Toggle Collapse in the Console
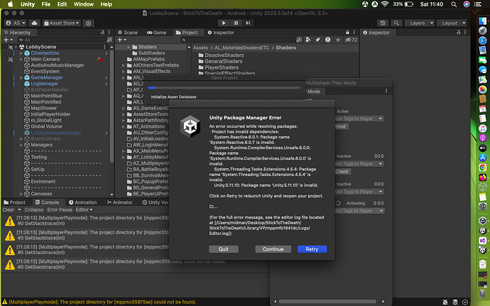Screen dimensions: 490x306 click(34, 210)
